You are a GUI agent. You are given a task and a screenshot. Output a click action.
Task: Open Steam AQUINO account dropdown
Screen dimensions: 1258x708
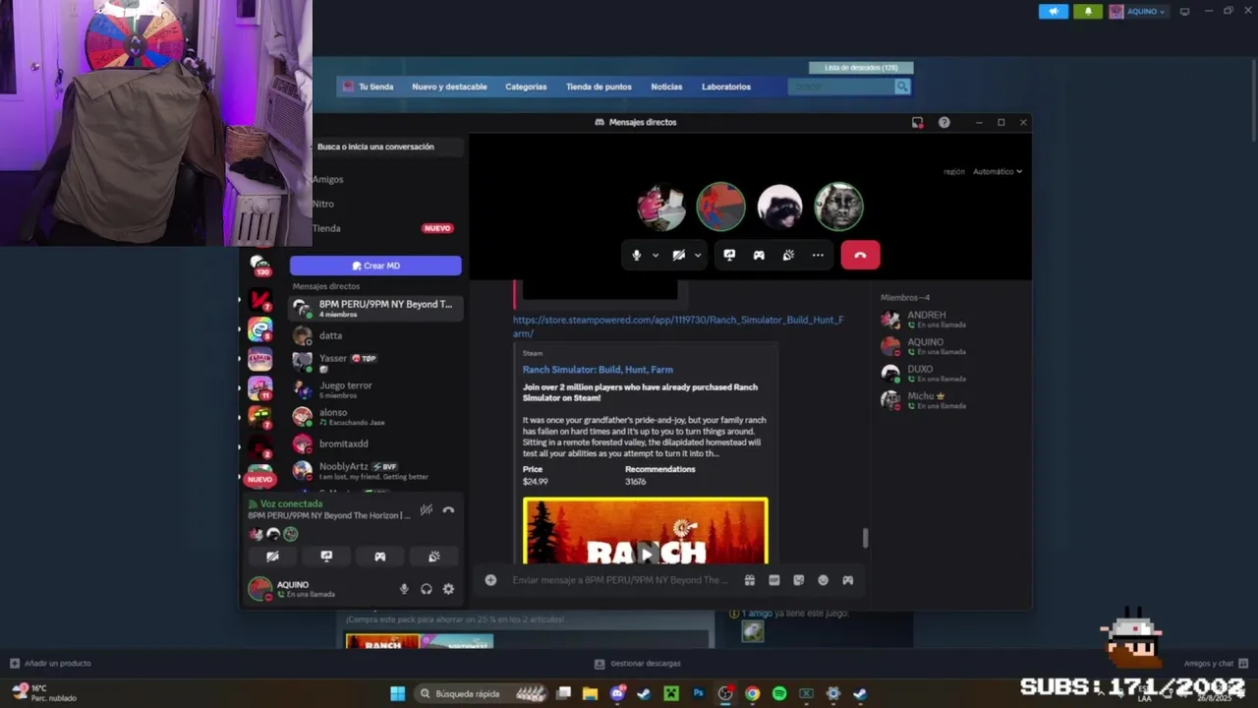coord(1137,12)
